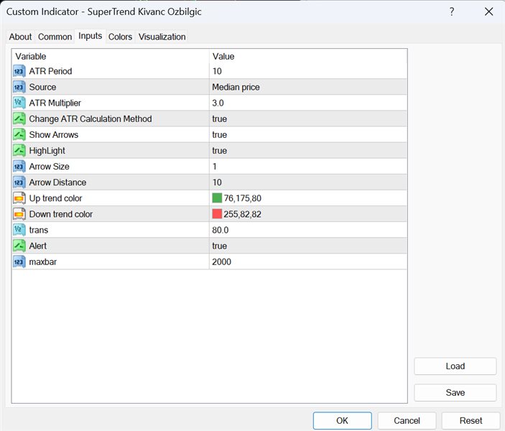Image resolution: width=505 pixels, height=431 pixels.
Task: Edit the ATR Period value 10
Action: click(x=217, y=71)
